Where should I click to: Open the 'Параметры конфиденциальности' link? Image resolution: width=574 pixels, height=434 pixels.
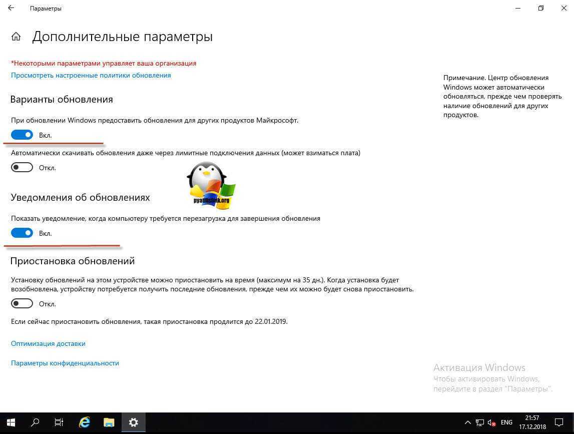point(65,363)
